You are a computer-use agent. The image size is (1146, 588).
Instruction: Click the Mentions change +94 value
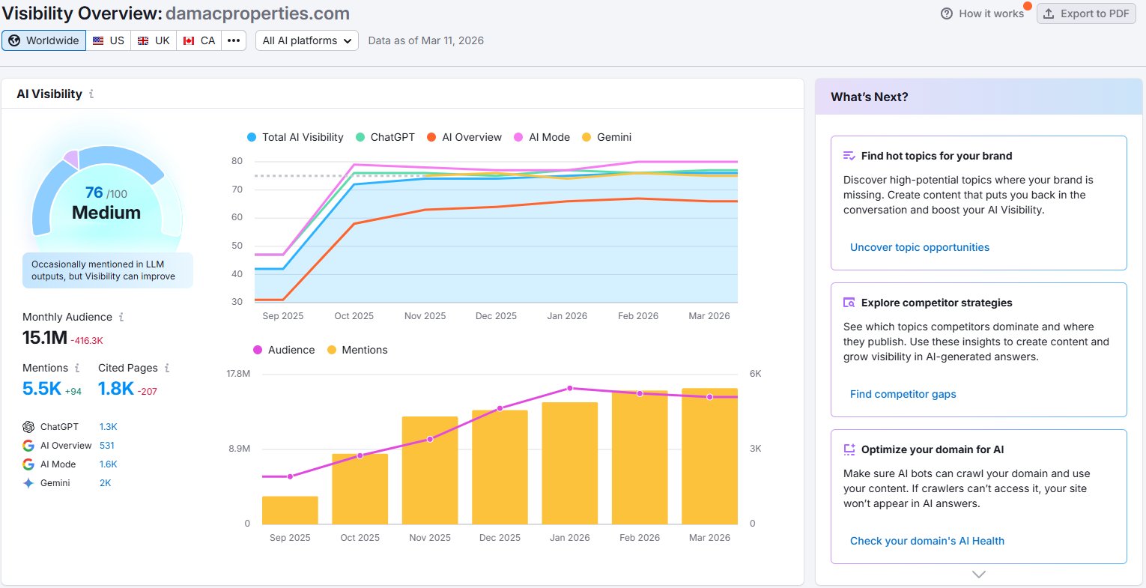[x=73, y=392]
